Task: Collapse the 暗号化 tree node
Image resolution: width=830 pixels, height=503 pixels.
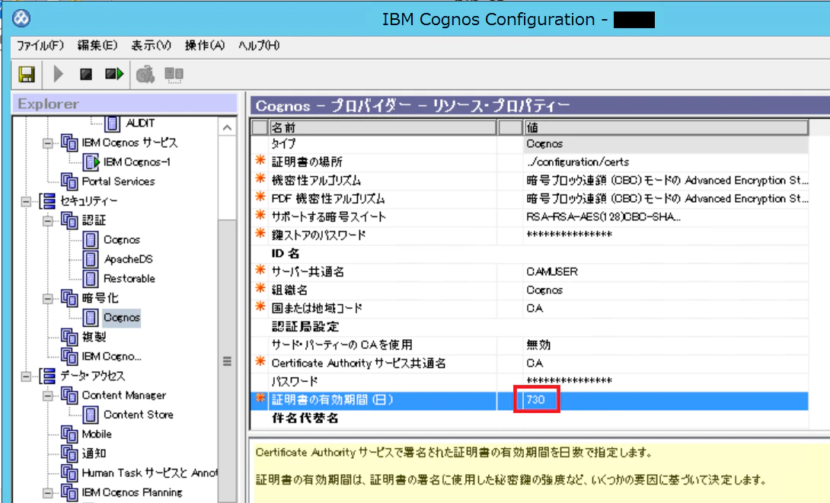Action: [x=48, y=299]
